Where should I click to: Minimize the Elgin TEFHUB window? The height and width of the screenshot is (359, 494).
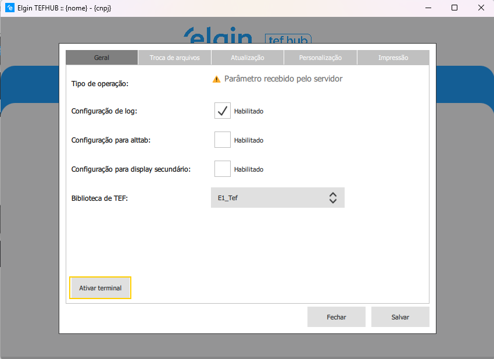(x=428, y=8)
